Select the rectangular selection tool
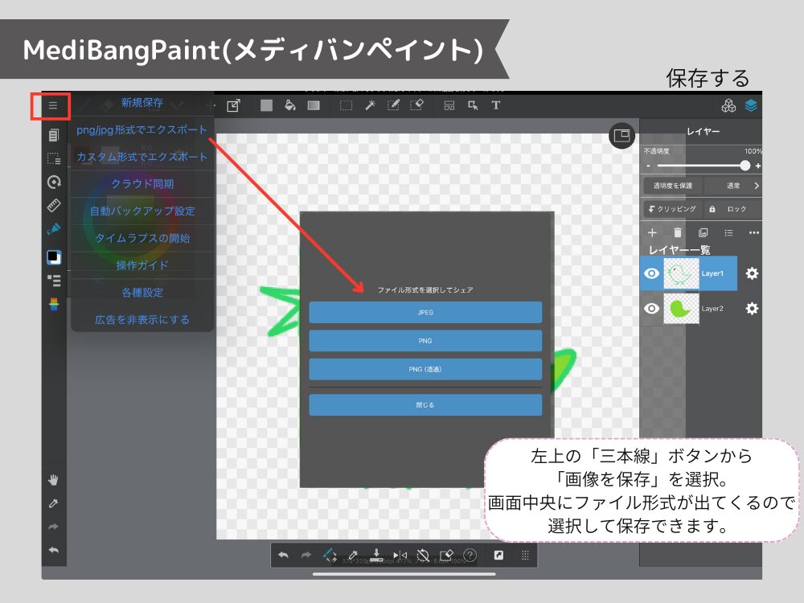The image size is (804, 603). 345,105
